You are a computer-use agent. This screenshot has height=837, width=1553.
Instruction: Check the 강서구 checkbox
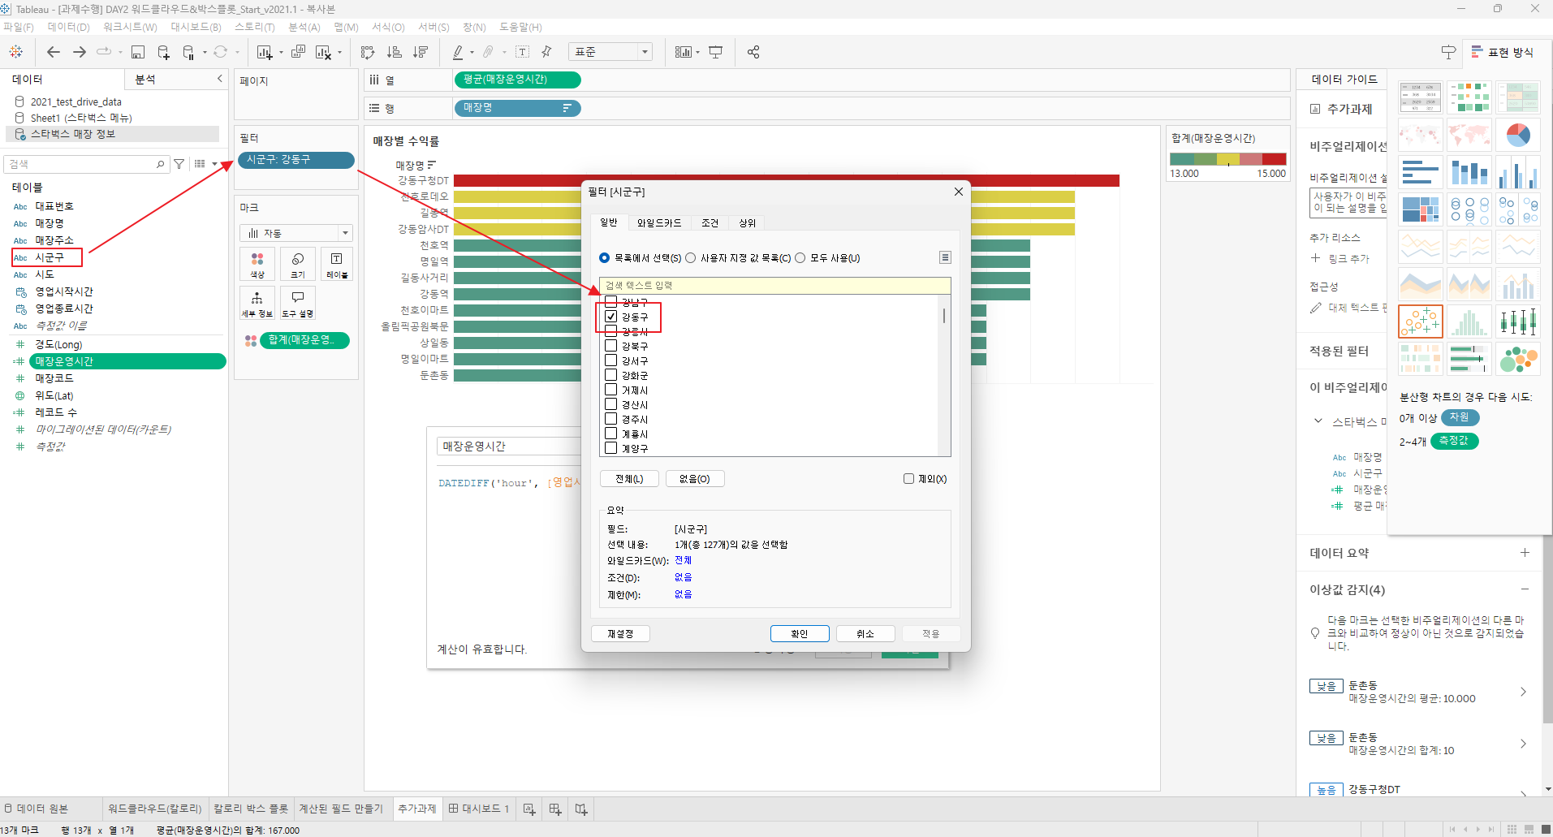[x=611, y=360]
